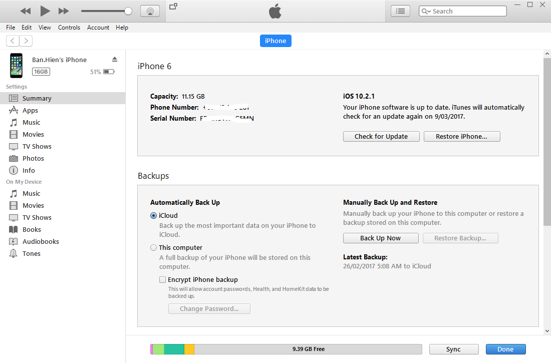
Task: Click the Latest Backup date text
Action: tap(387, 266)
